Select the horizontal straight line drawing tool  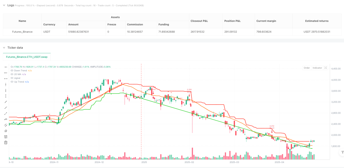coord(6,67)
